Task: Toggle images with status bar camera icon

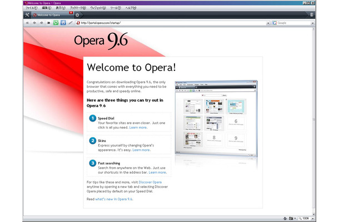Action: [291, 219]
